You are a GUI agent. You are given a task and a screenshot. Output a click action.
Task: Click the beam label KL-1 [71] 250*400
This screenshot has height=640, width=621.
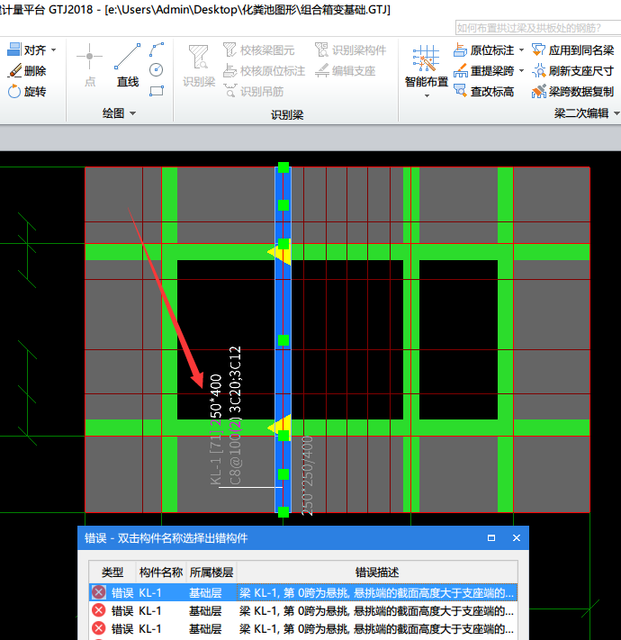point(216,429)
